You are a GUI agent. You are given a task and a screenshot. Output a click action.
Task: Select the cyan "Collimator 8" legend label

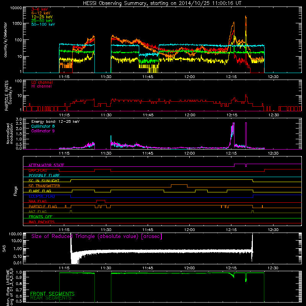click(x=43, y=126)
